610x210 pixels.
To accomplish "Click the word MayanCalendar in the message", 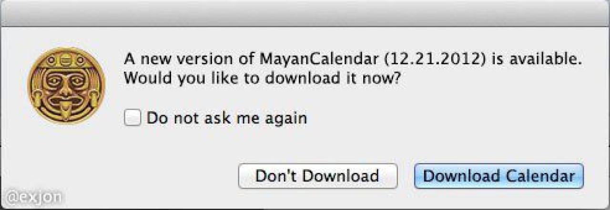I will 320,59.
